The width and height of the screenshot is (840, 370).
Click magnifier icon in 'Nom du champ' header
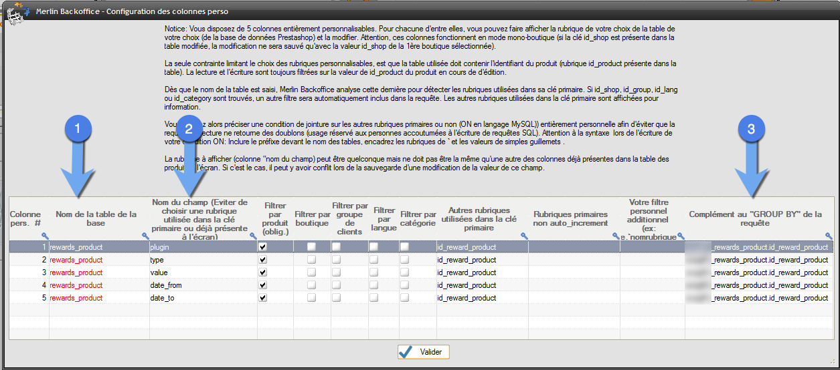(253, 236)
